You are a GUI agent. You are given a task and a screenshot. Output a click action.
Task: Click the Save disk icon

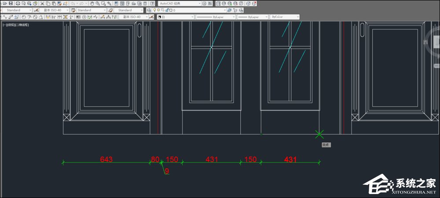[x=11, y=4]
